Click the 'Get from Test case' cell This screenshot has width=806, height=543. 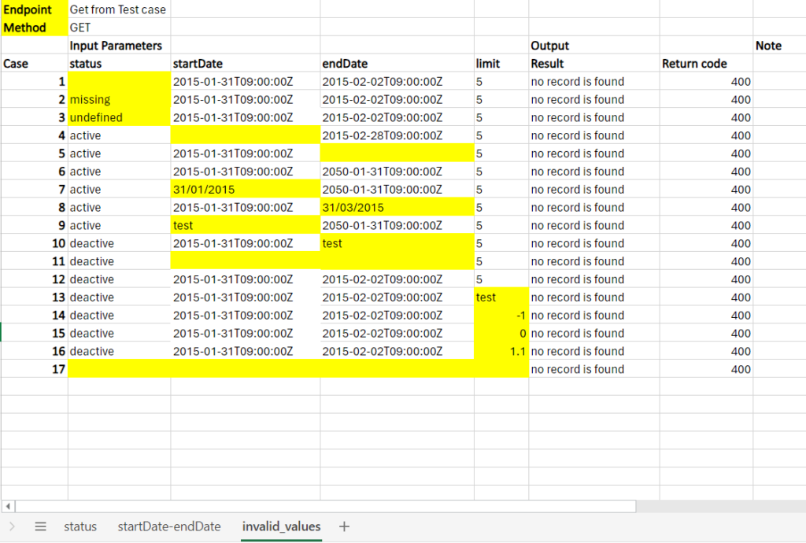[x=118, y=9]
